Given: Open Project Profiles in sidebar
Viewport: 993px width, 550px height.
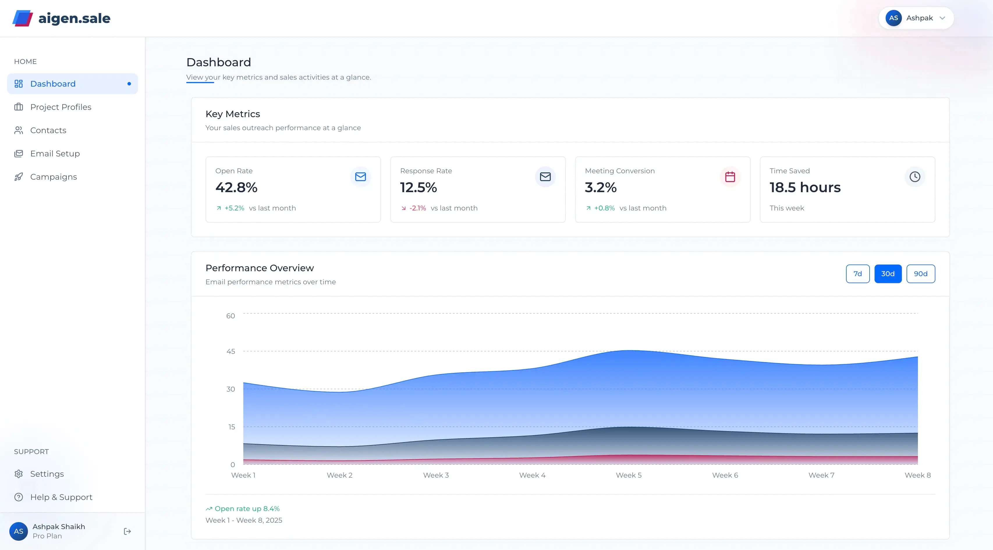Looking at the screenshot, I should coord(61,107).
